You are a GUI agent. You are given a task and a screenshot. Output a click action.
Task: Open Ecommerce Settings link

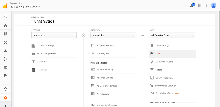click(166, 86)
